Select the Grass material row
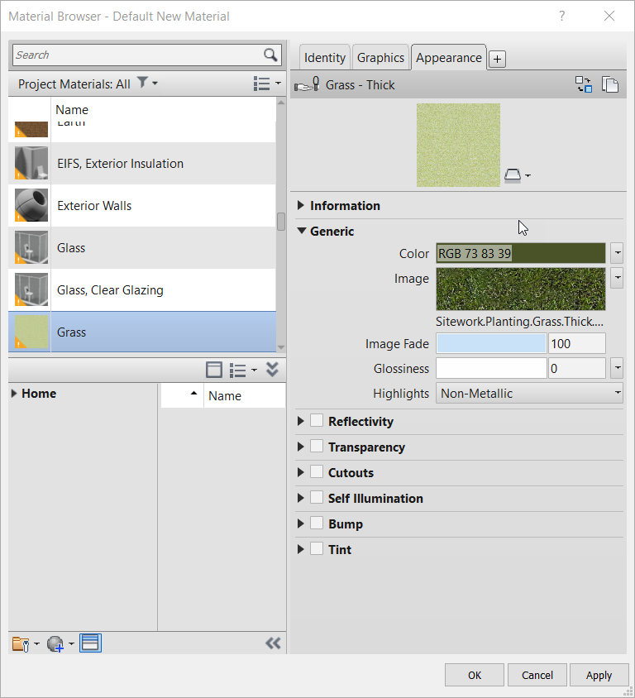The width and height of the screenshot is (635, 698). point(142,332)
